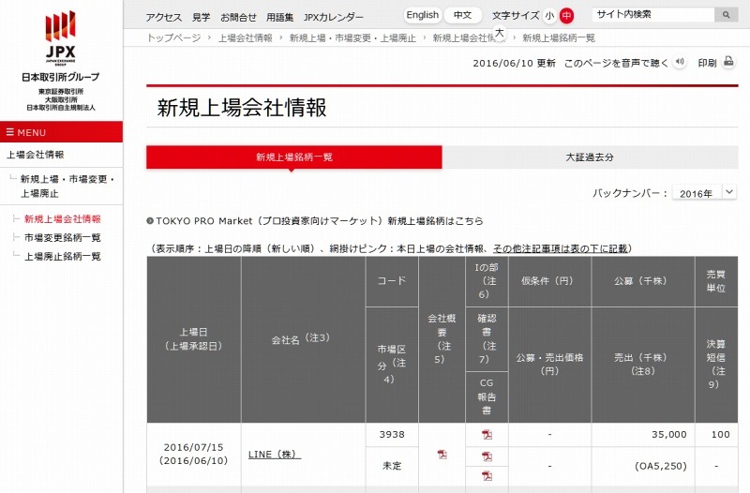Open TOKYO PRO Market listings link
750x493 pixels.
click(320, 221)
